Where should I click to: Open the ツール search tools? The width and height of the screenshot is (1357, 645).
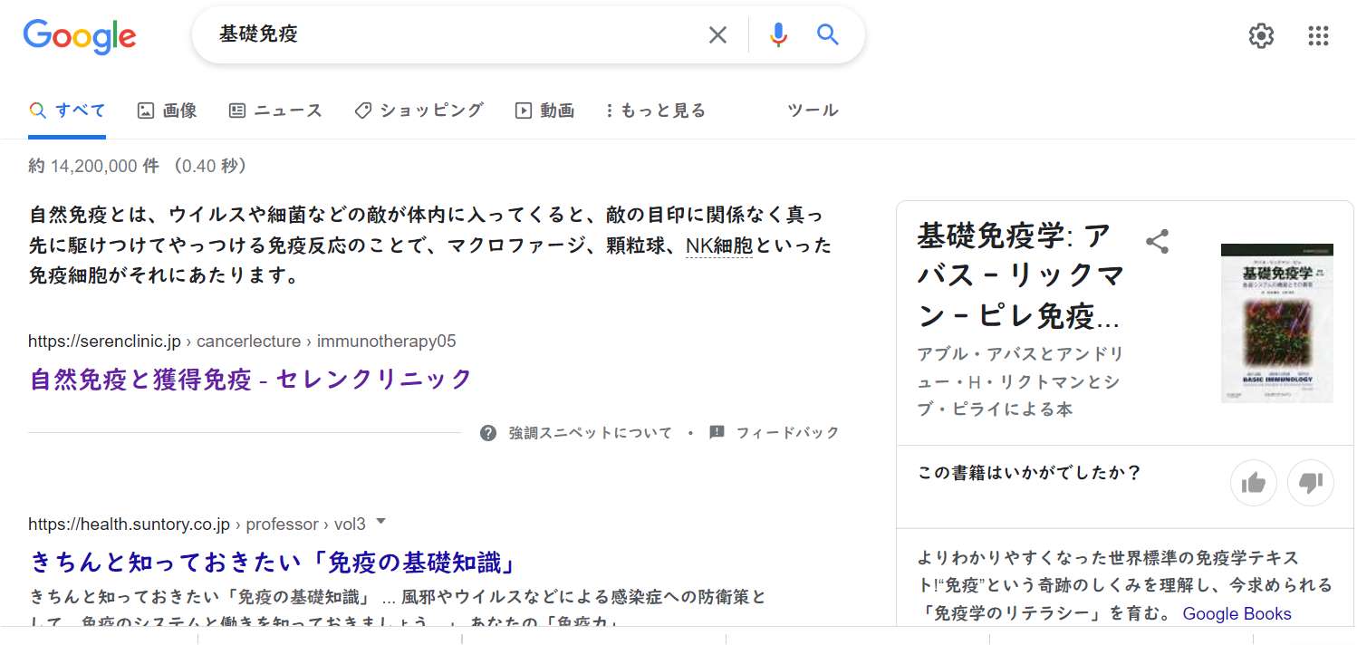(813, 111)
